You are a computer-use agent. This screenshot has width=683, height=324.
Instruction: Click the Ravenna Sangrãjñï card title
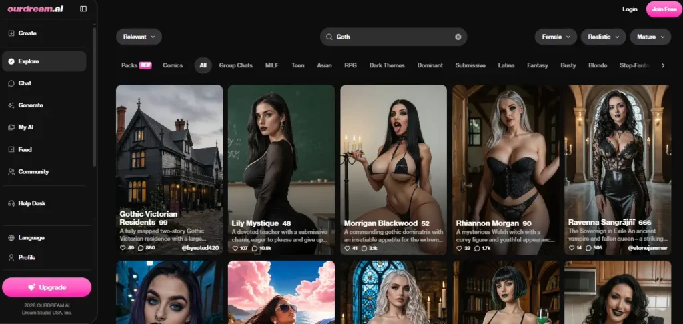click(x=602, y=222)
